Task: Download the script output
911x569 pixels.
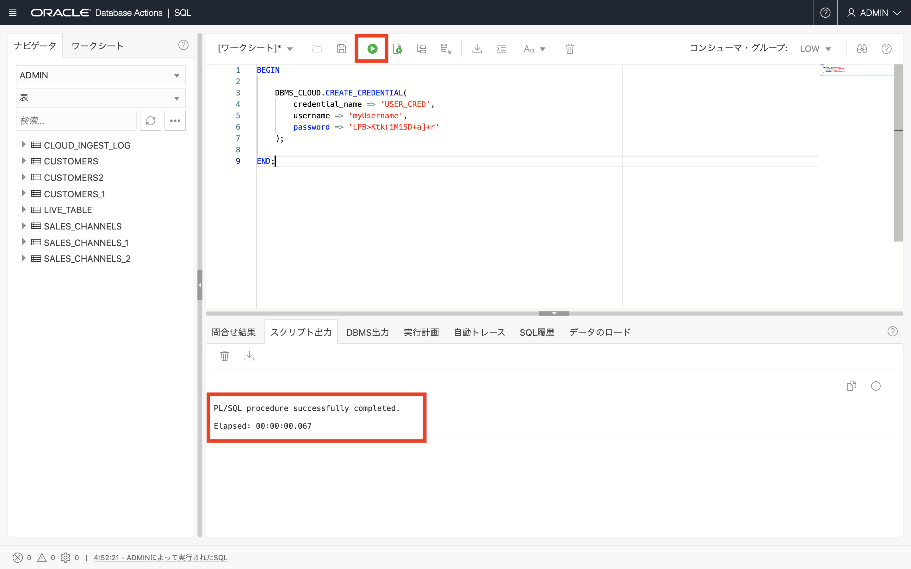Action: 249,356
